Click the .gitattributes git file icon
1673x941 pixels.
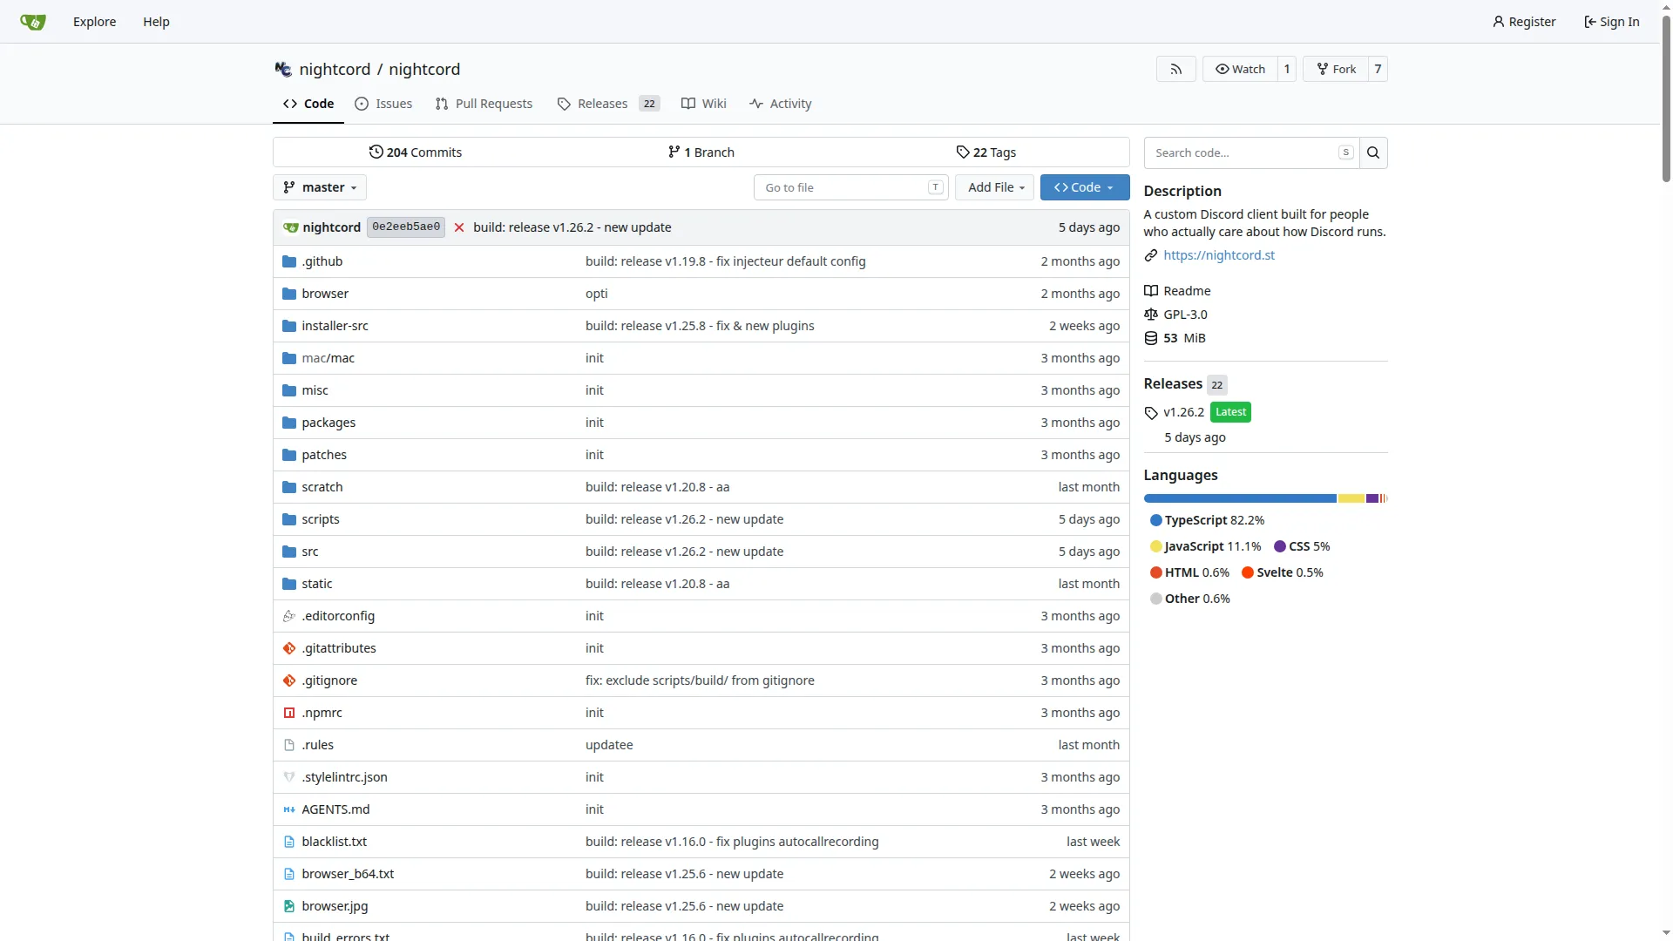click(289, 648)
